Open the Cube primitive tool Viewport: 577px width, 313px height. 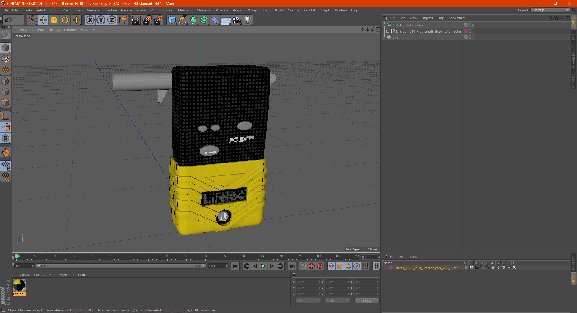pos(172,20)
